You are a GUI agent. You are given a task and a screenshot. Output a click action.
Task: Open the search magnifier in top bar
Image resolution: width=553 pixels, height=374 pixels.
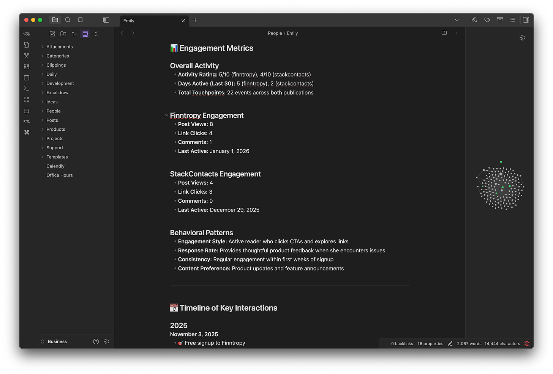tap(68, 20)
